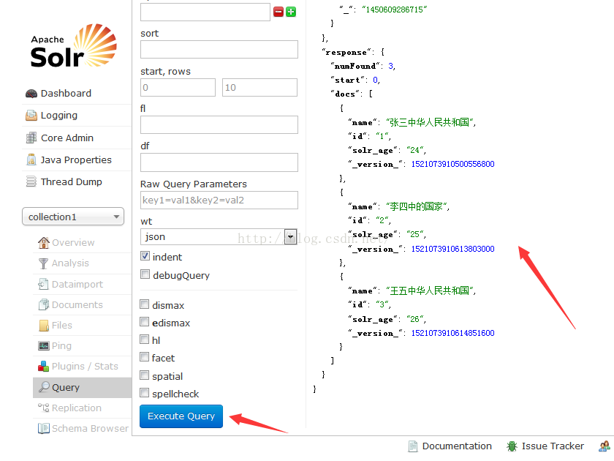Click the name value 李四中的国家

point(417,206)
